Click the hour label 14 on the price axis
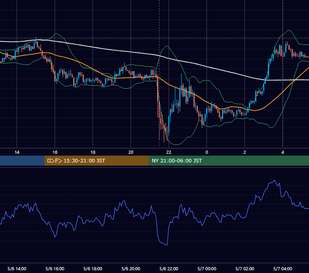Image resolution: width=309 pixels, height=273 pixels. (x=17, y=152)
